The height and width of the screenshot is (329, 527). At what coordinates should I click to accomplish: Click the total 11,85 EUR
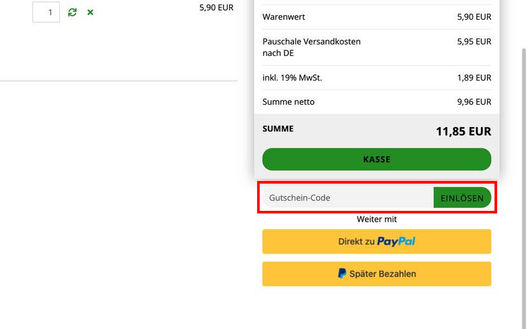pyautogui.click(x=463, y=131)
